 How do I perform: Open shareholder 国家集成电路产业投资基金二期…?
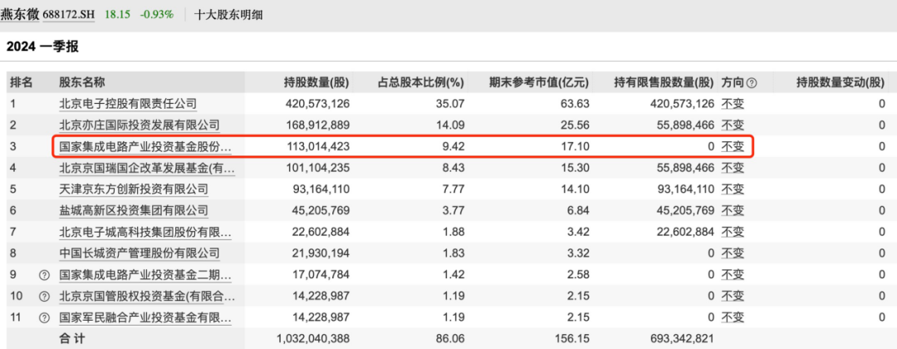pyautogui.click(x=146, y=275)
